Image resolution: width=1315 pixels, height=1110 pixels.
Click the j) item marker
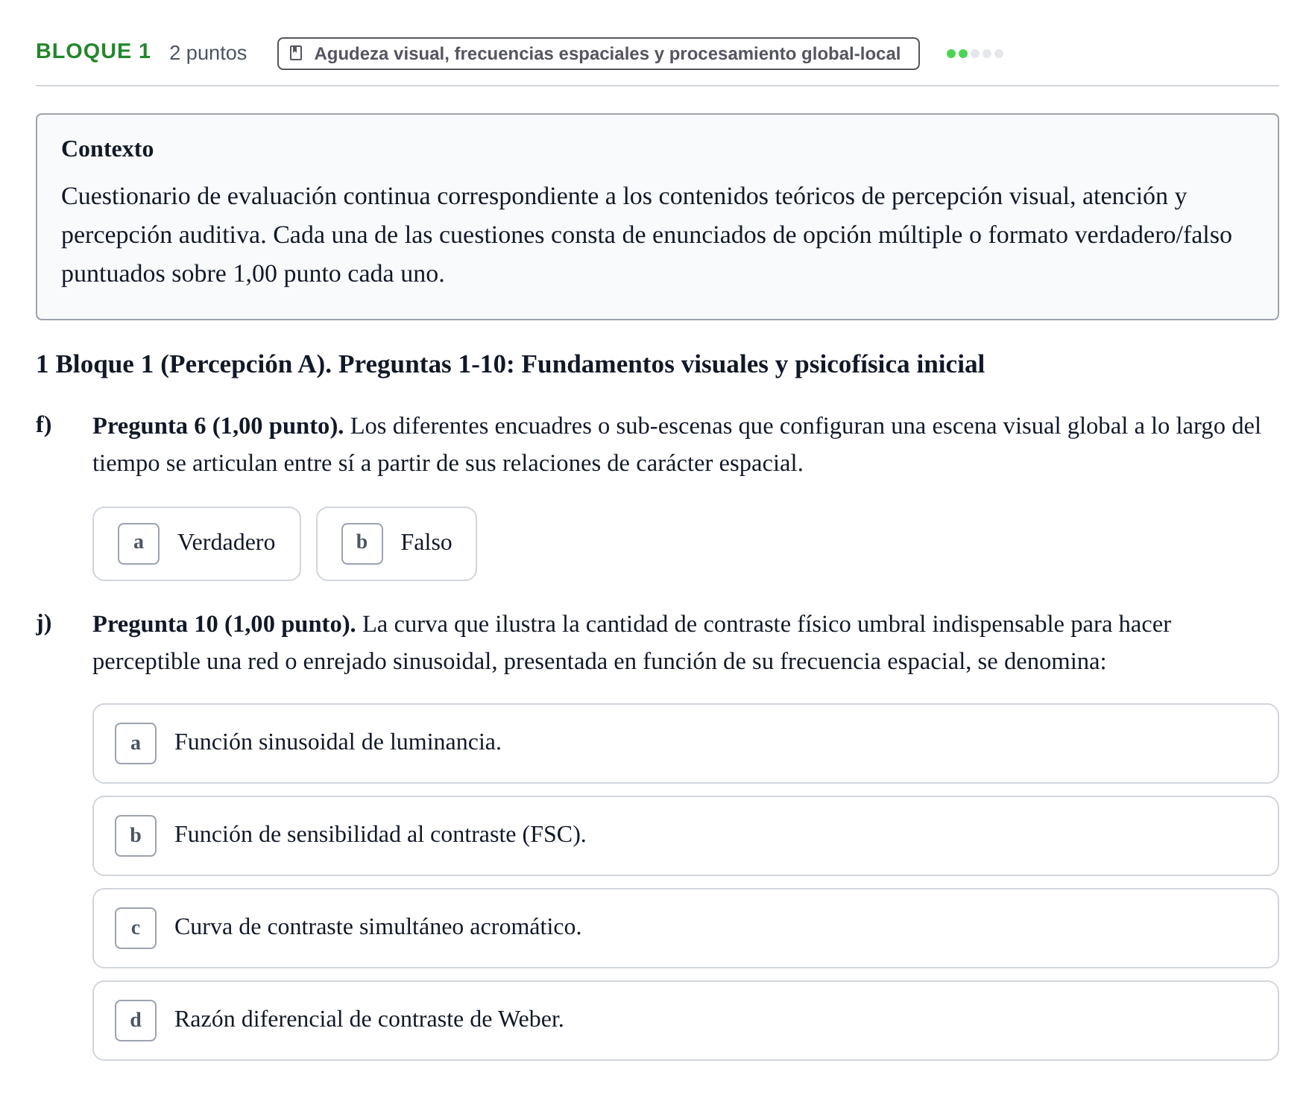point(44,623)
